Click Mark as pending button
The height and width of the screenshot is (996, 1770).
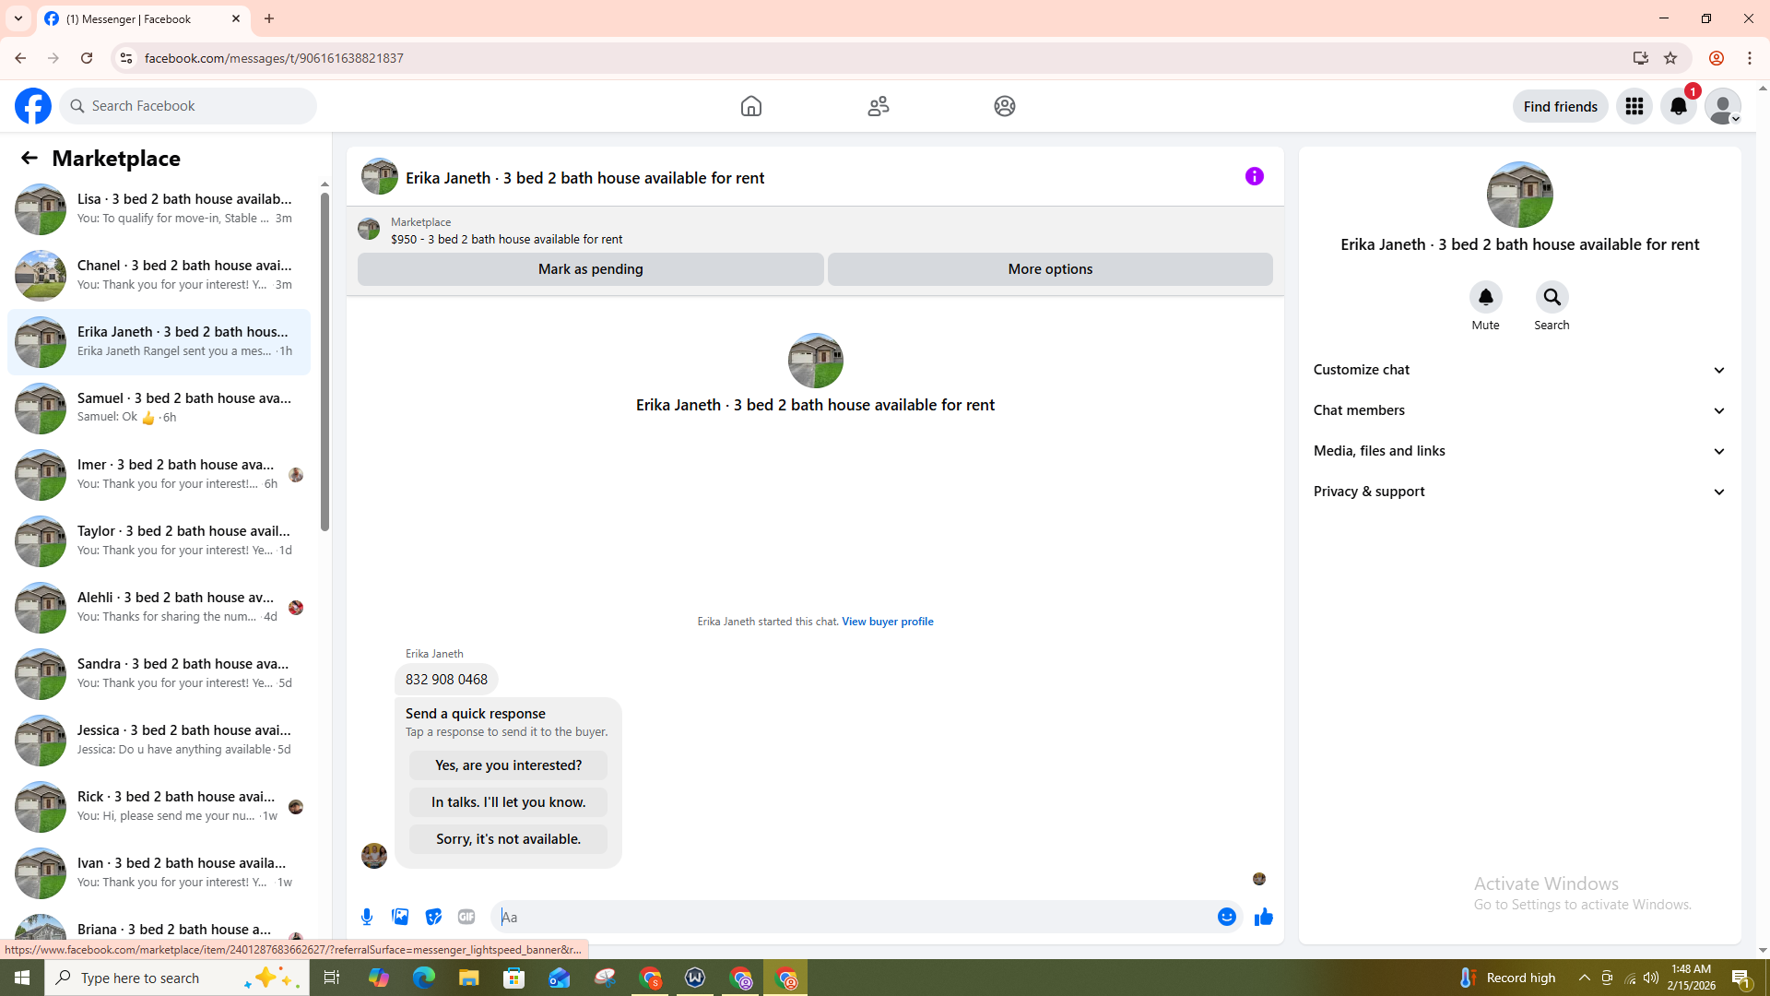(x=591, y=269)
